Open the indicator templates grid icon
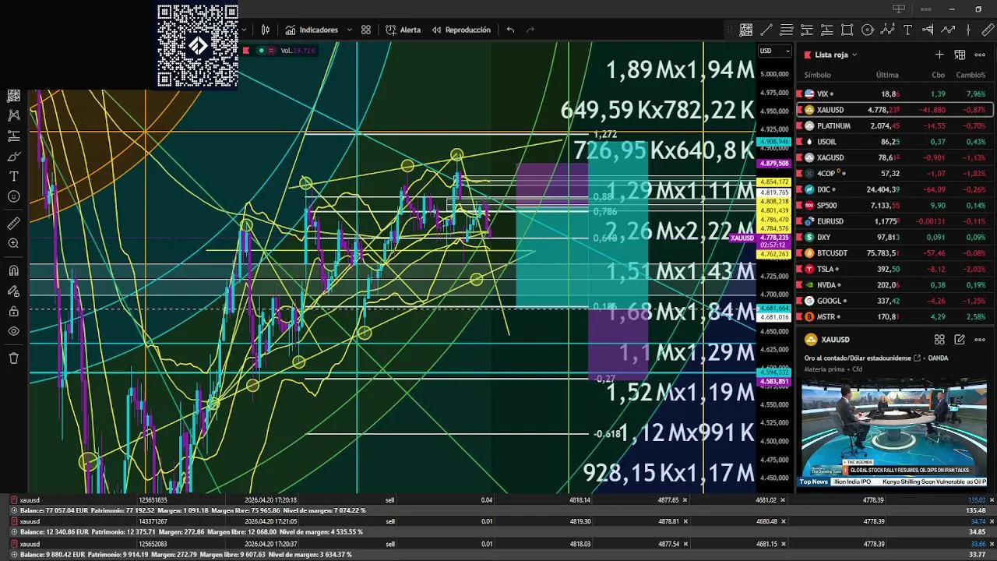Image resolution: width=997 pixels, height=561 pixels. (x=366, y=30)
